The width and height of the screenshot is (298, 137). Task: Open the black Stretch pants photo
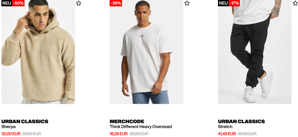point(255,52)
